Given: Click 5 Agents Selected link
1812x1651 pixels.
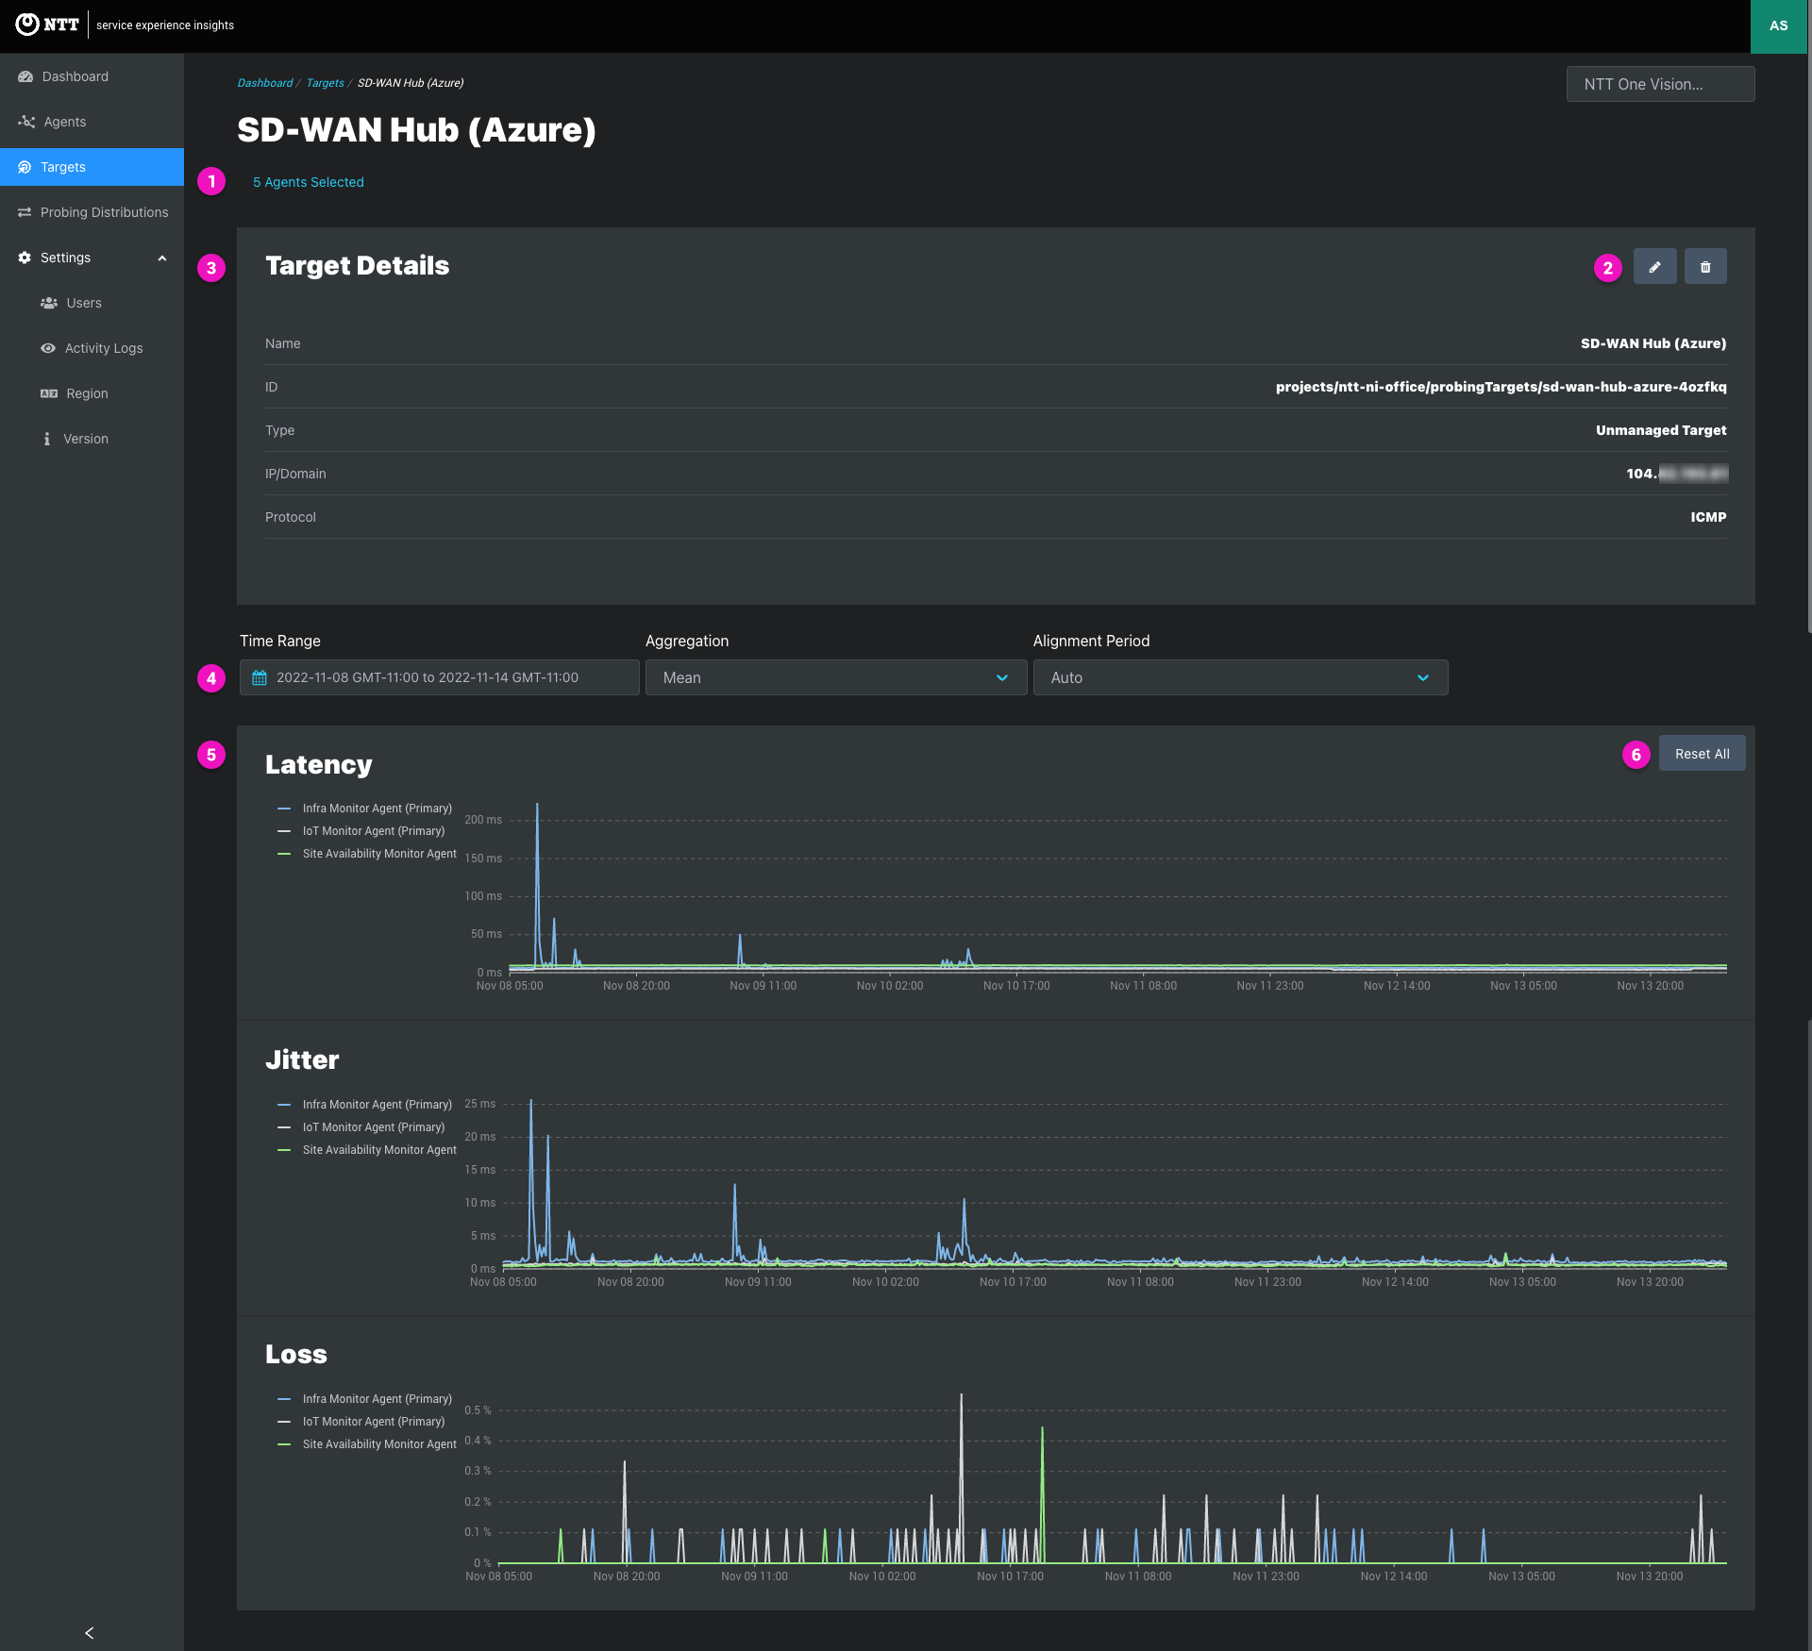Looking at the screenshot, I should click(x=308, y=182).
